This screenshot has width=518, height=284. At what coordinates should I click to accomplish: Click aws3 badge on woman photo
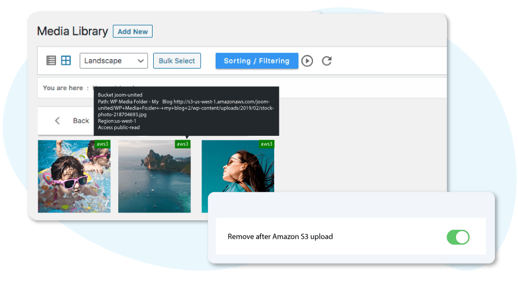(266, 144)
